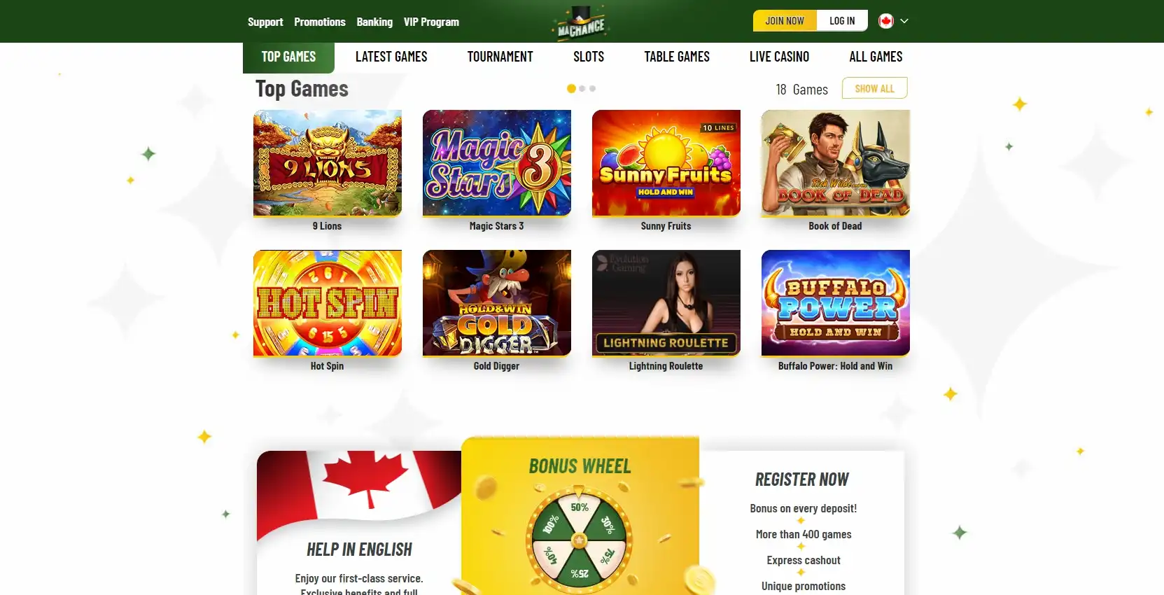Viewport: 1164px width, 595px height.
Task: Click the Canada flag language icon
Action: pos(886,21)
